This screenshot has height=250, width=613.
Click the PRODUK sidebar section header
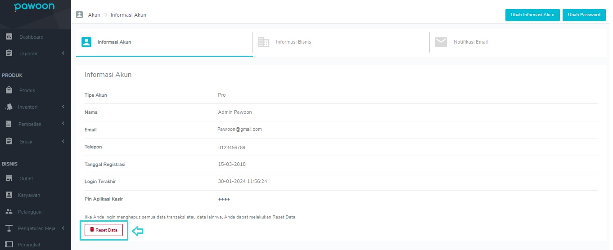pyautogui.click(x=12, y=75)
